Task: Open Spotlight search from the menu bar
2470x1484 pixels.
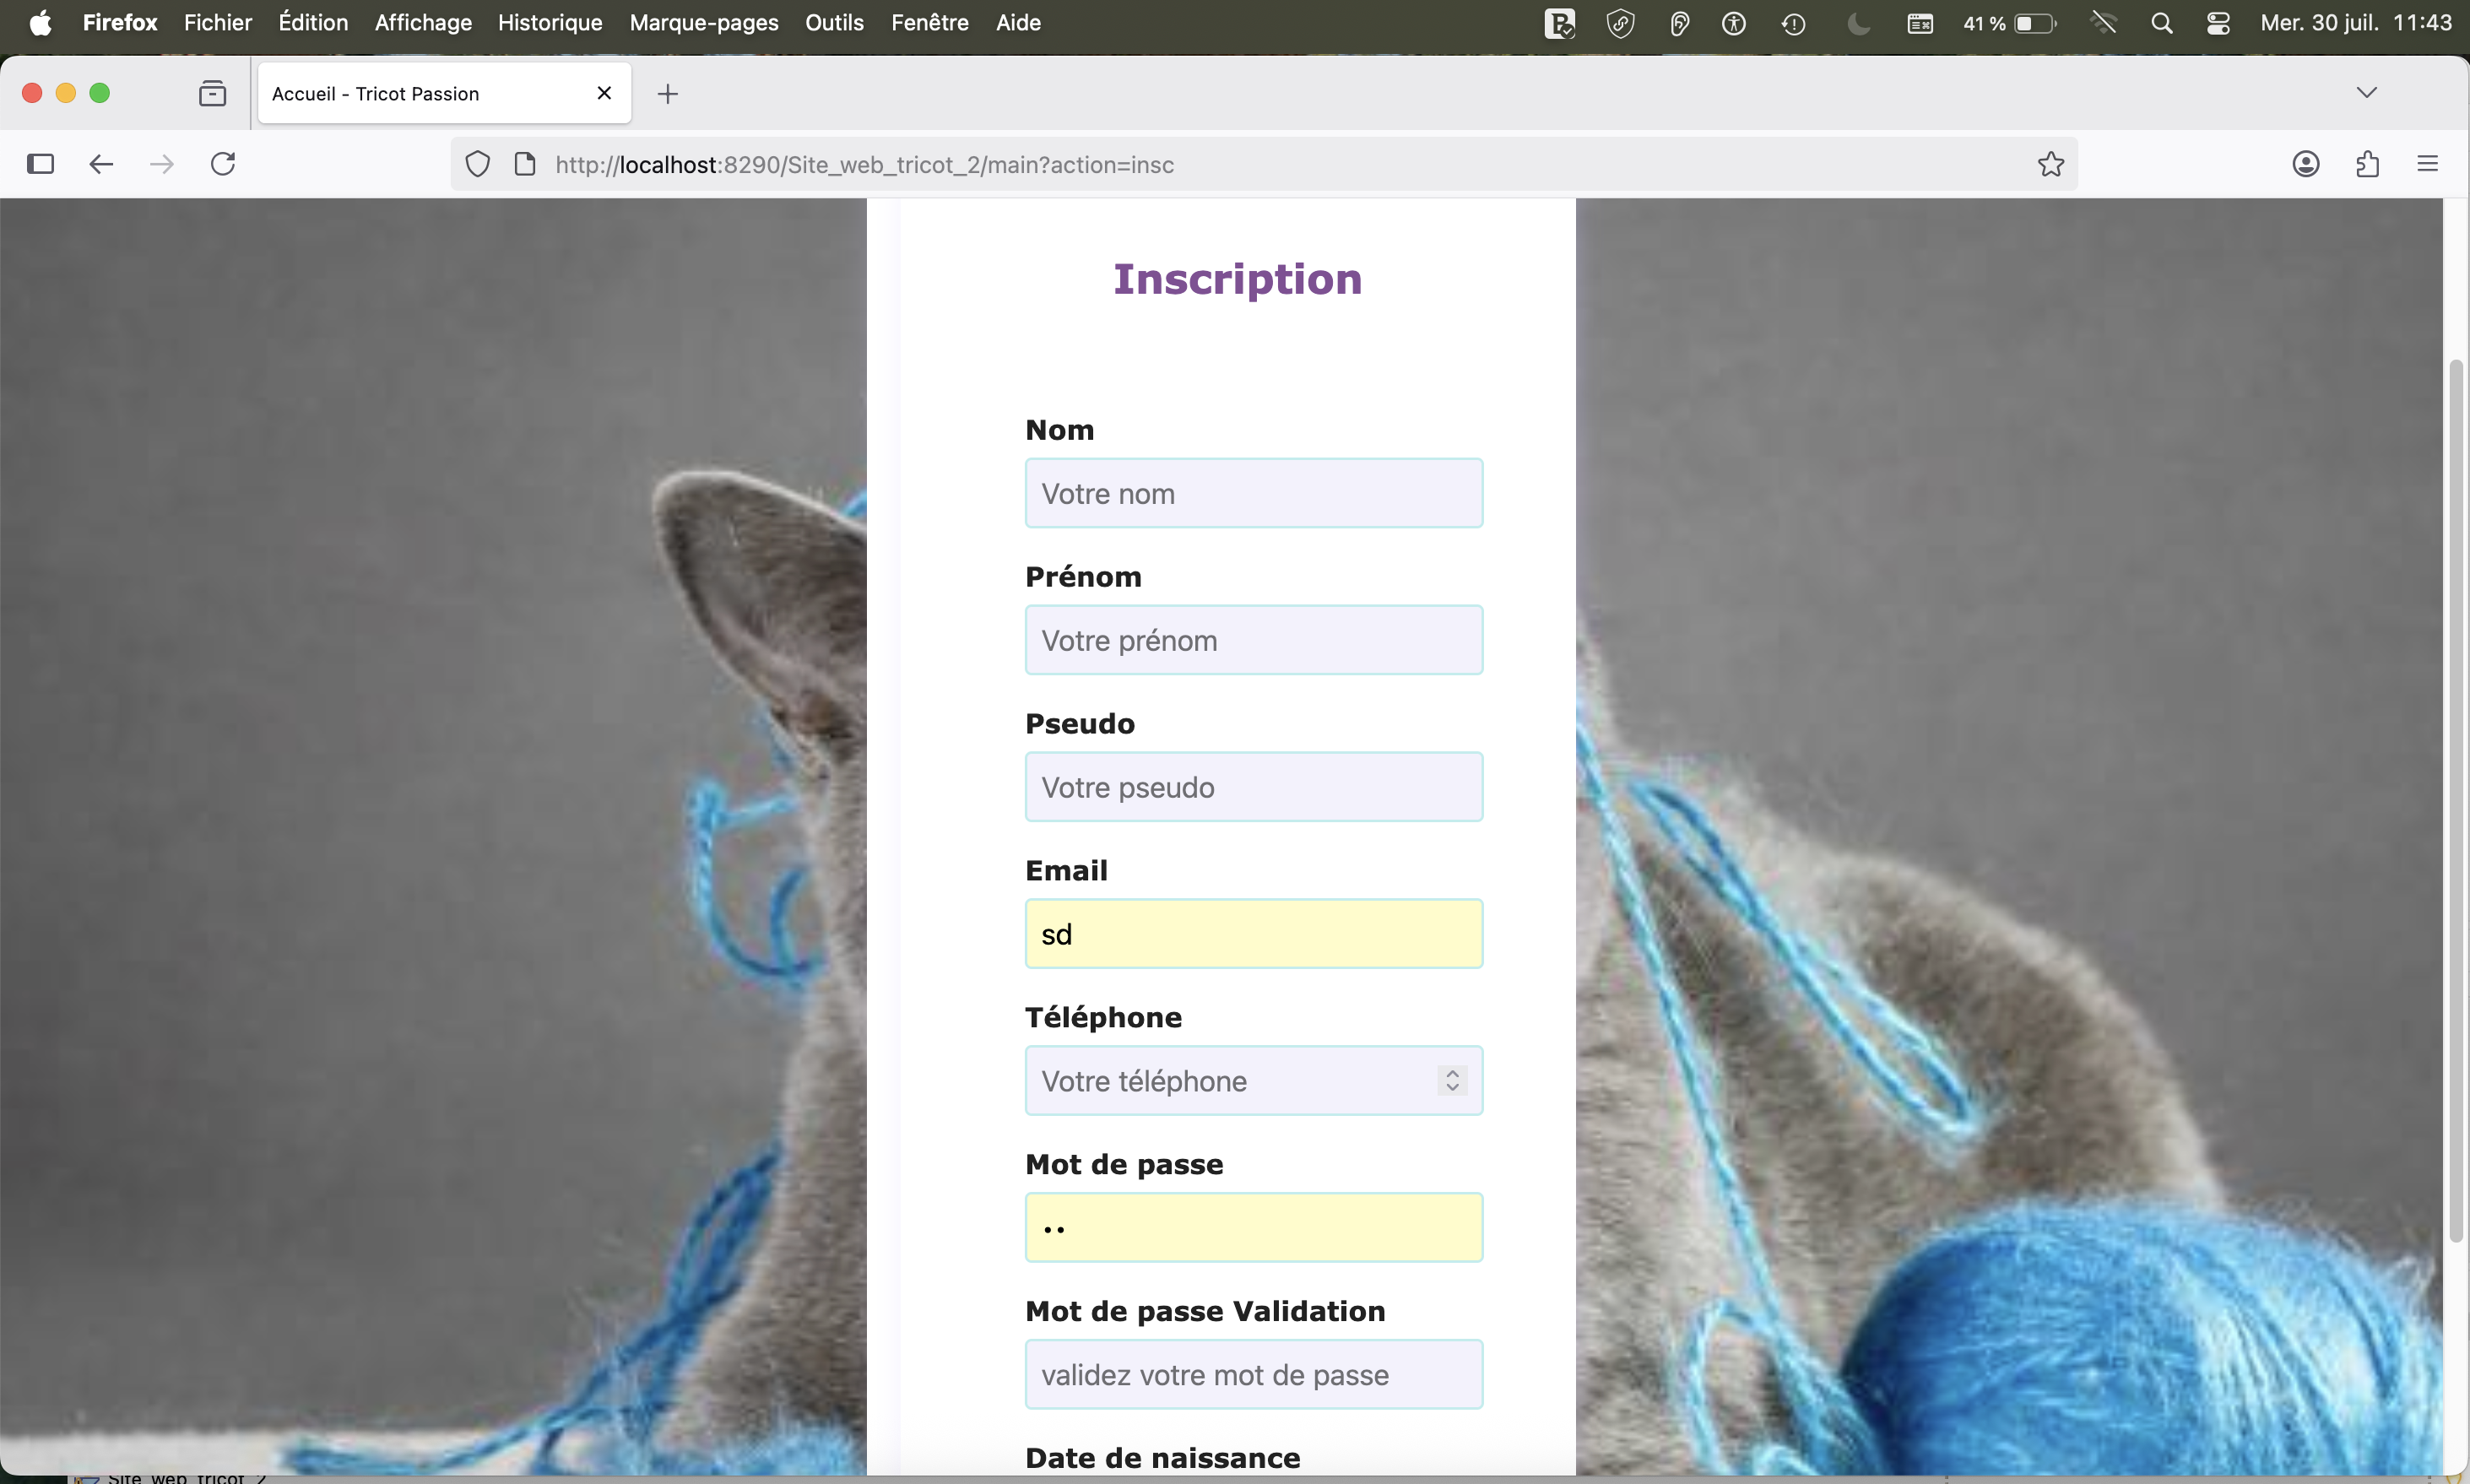Action: [x=2162, y=22]
